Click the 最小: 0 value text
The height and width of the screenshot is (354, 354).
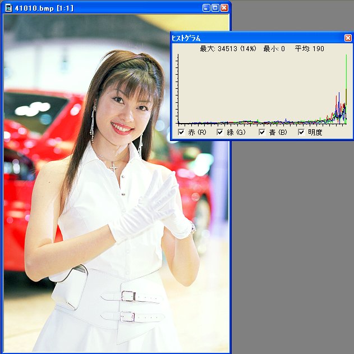[x=274, y=48]
